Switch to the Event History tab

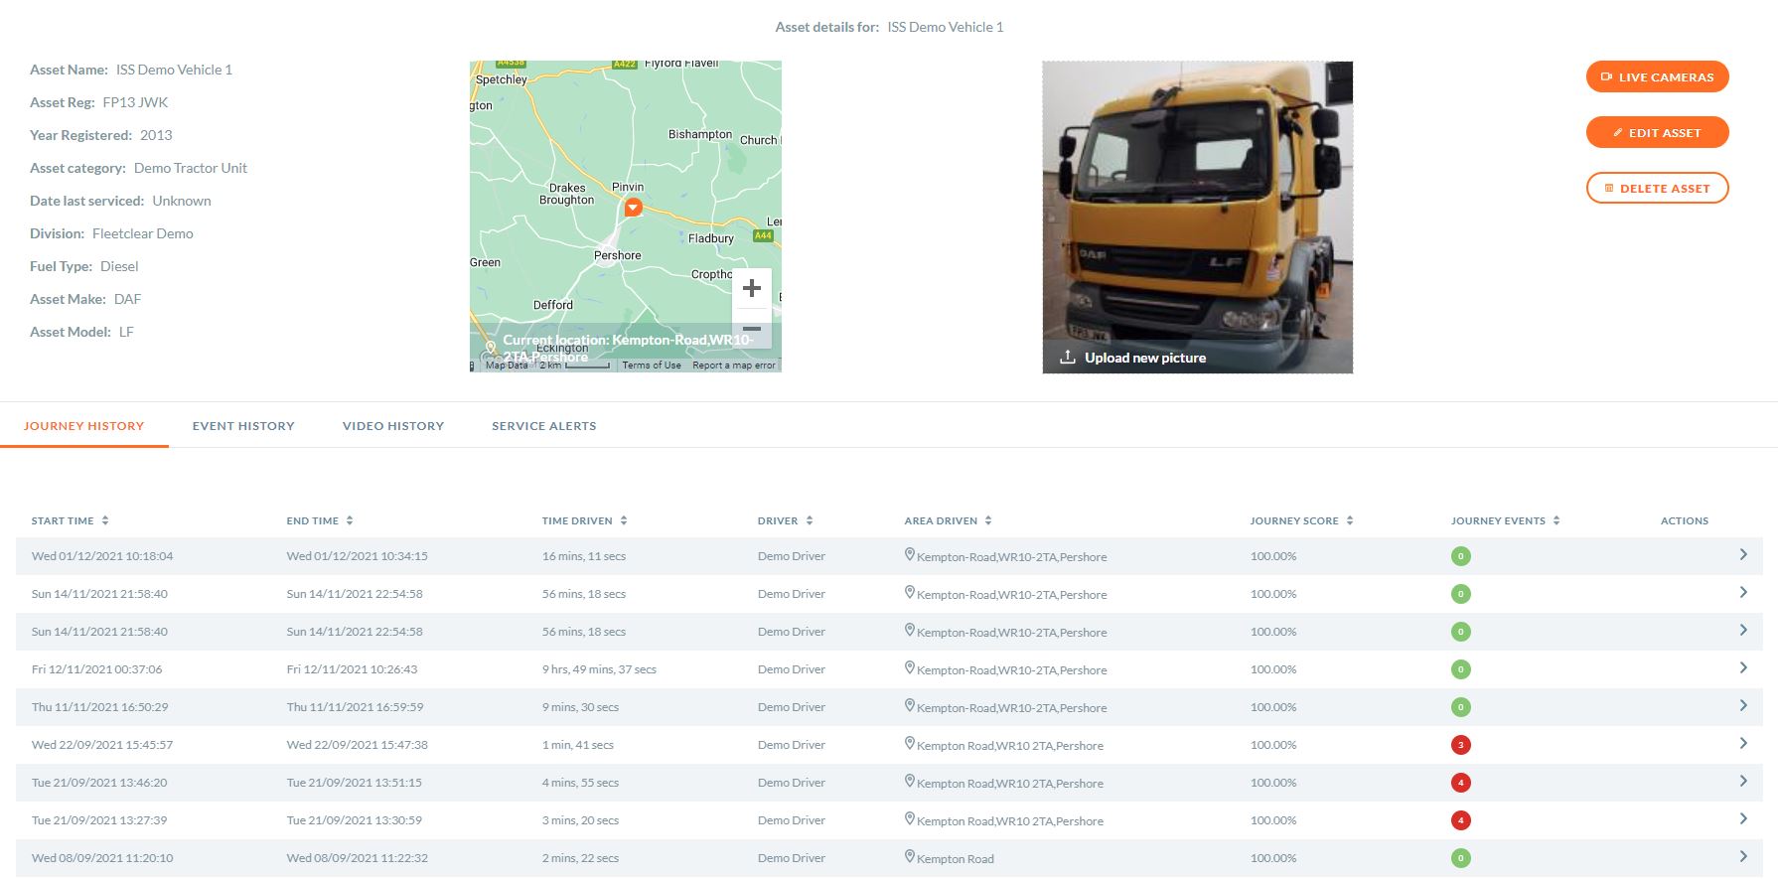click(243, 426)
